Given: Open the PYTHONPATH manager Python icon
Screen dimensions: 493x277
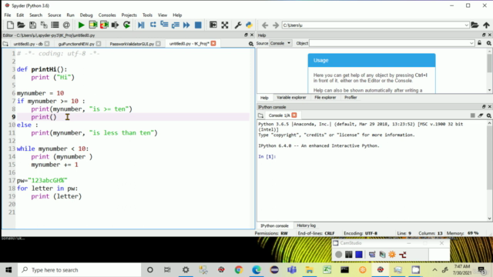Looking at the screenshot, I should pyautogui.click(x=249, y=25).
